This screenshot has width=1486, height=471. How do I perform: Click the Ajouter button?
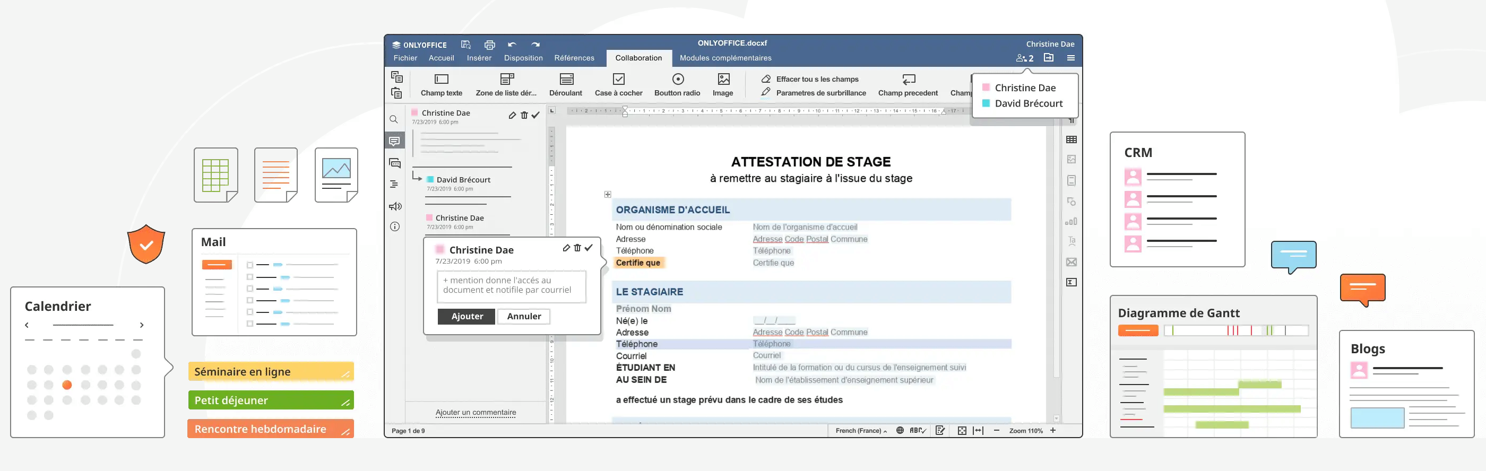coord(466,317)
